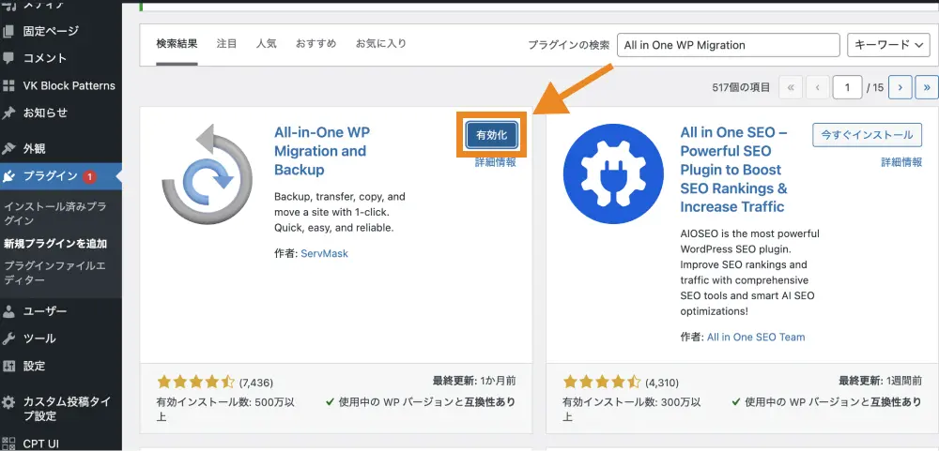Screen dimensions: 939x451
Task: Switch to the お気に入り tab
Action: 381,44
